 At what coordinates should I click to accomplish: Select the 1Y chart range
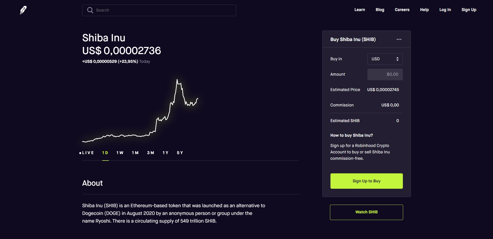166,153
